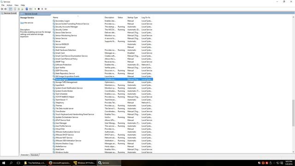
Task: Click the taskbar clock showing 9:05 PM
Action: click(289, 163)
